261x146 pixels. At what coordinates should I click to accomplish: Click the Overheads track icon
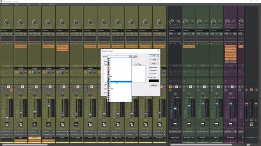click(159, 124)
